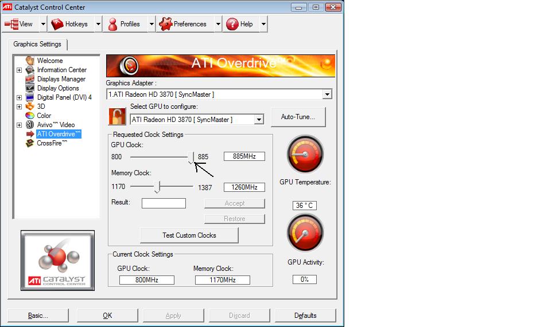Click the ATI Overdrive banner stopwatch icon

click(129, 65)
